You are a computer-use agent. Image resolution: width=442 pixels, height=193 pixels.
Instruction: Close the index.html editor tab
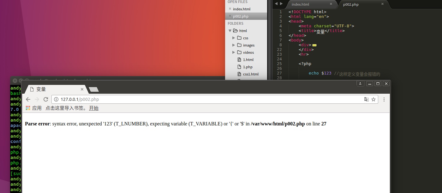click(x=331, y=4)
